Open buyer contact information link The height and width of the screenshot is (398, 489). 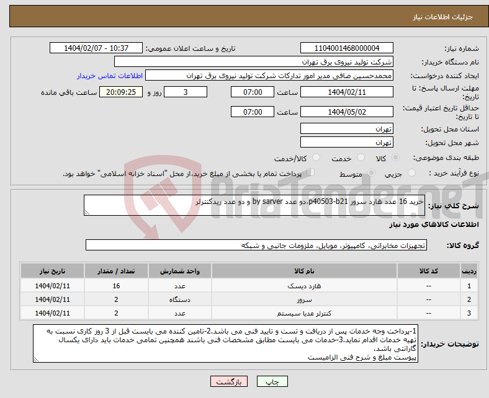[x=110, y=76]
